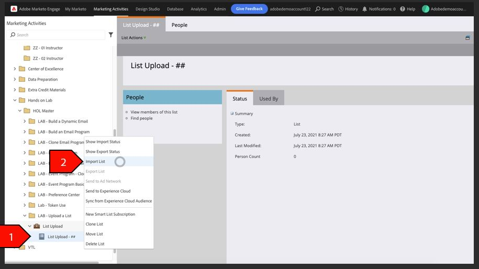Click the Notifications bell icon
Image resolution: width=479 pixels, height=269 pixels.
tap(364, 9)
